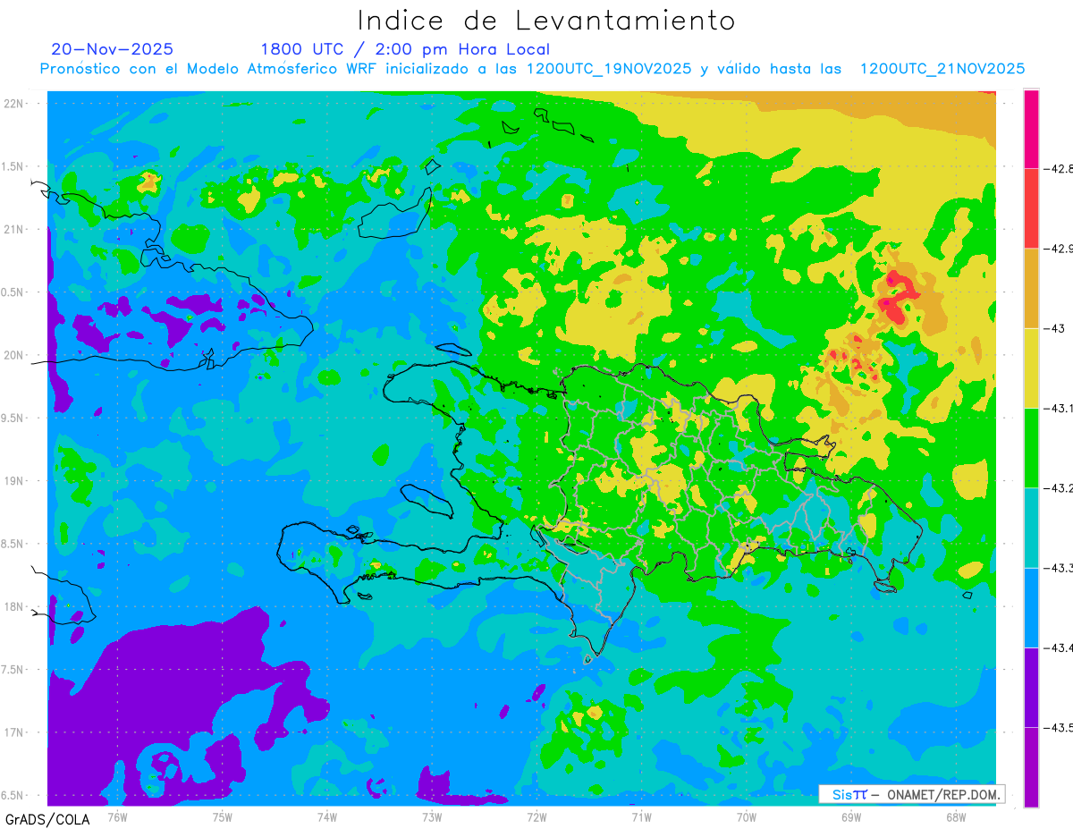Click the legend value -43
This screenshot has height=829, width=1073.
(x=1055, y=328)
